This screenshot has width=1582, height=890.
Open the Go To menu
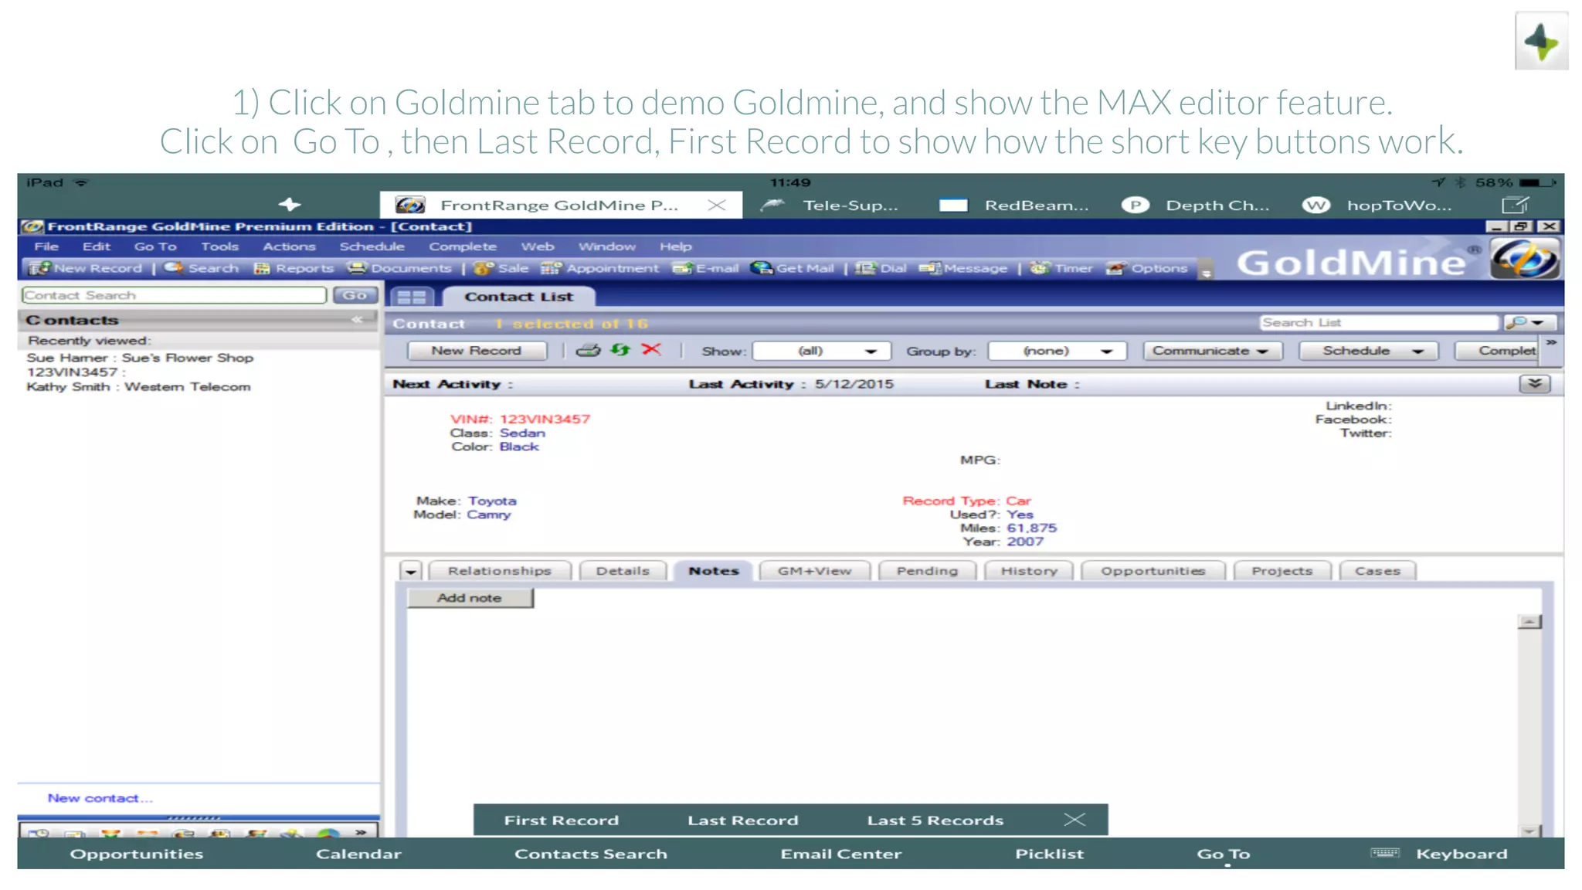pos(155,246)
